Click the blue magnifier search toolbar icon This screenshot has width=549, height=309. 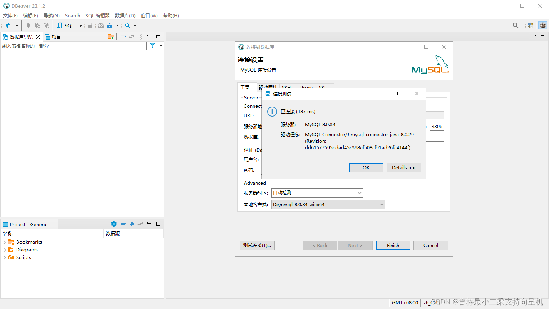(x=127, y=25)
